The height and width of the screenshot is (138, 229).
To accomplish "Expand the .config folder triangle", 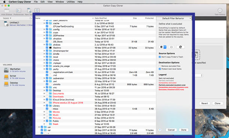I will pyautogui.click(x=44, y=29).
